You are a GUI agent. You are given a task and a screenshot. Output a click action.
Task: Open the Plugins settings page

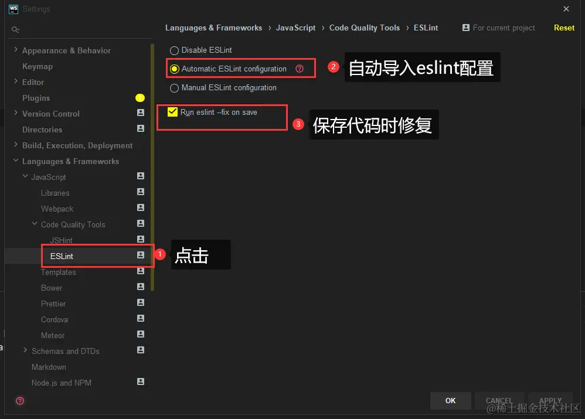coord(36,98)
